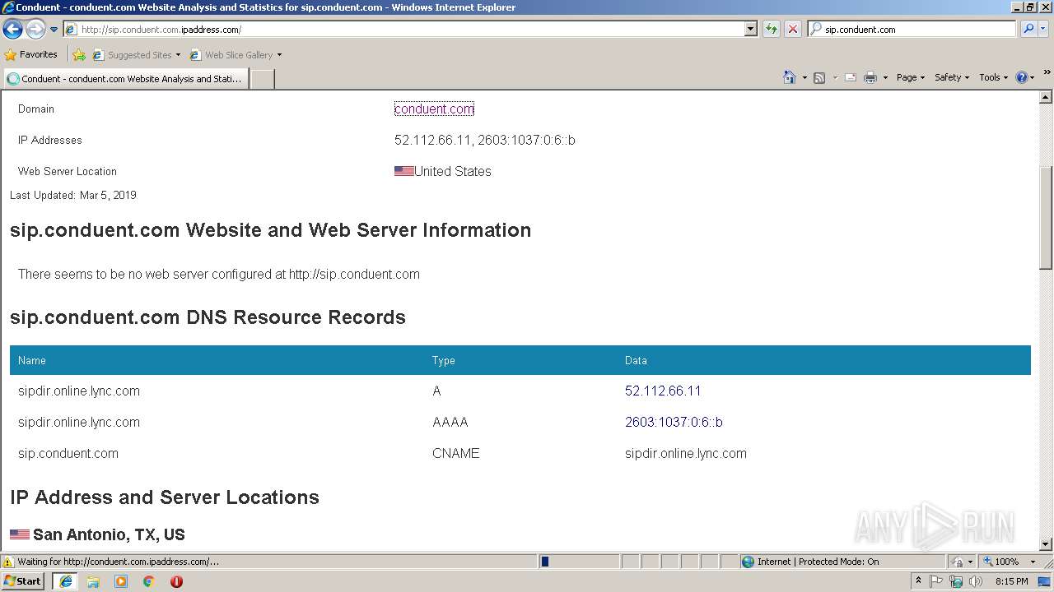The width and height of the screenshot is (1054, 592).
Task: Open the search provider options dropdown
Action: point(1043,30)
